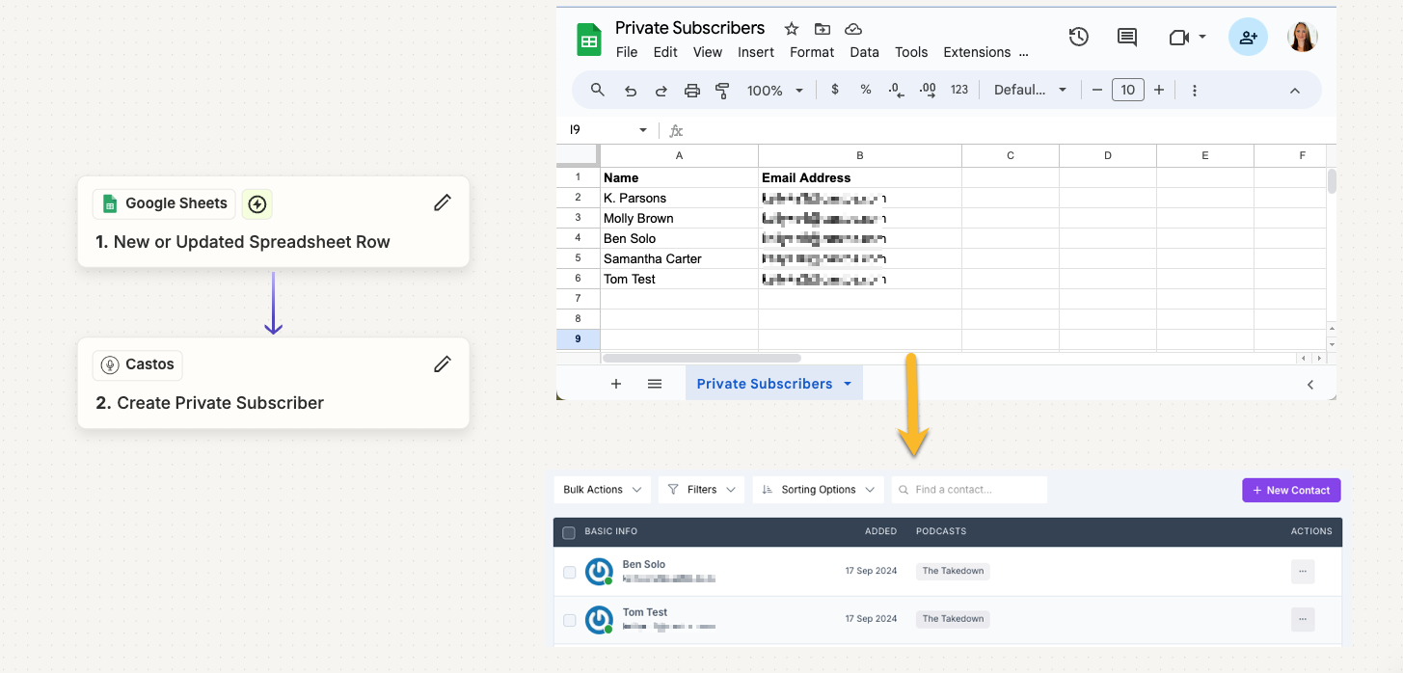Increase font size plus button
This screenshot has width=1403, height=673.
[1159, 90]
